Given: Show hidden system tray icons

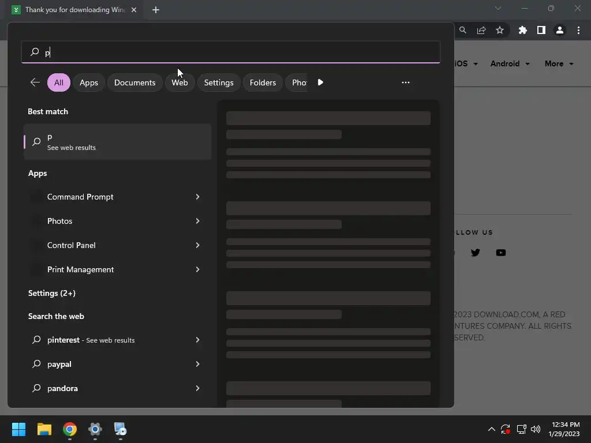Looking at the screenshot, I should 492,429.
